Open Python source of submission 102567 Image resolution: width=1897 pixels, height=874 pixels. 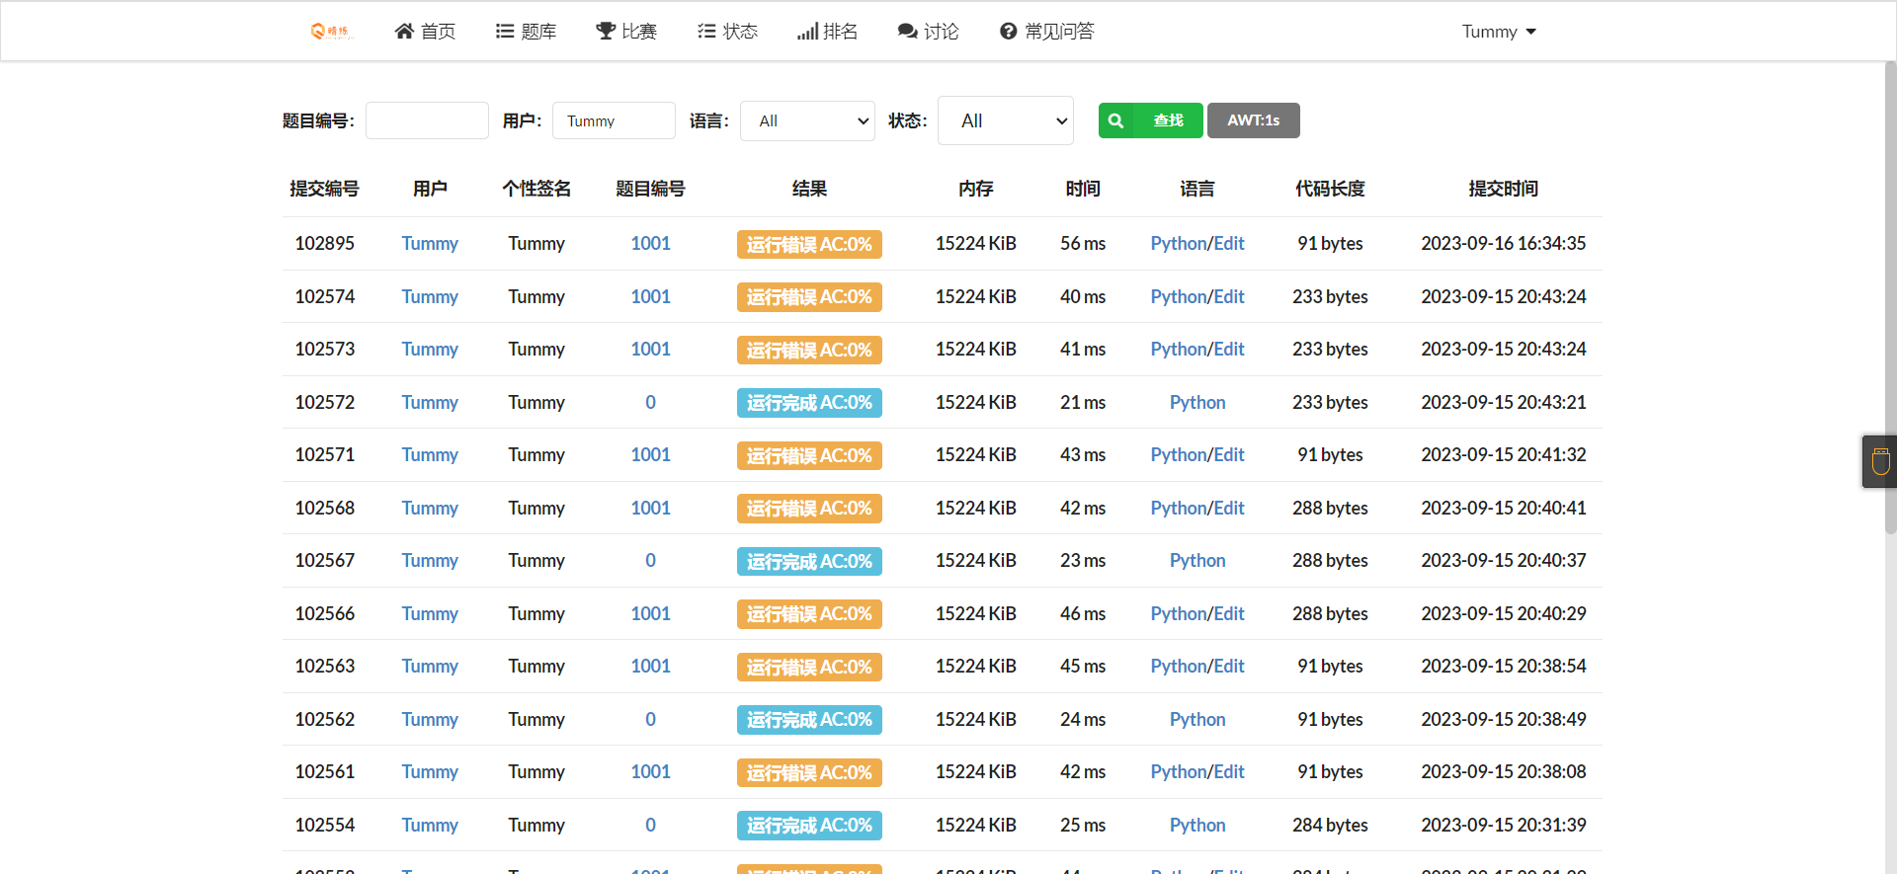1197,561
